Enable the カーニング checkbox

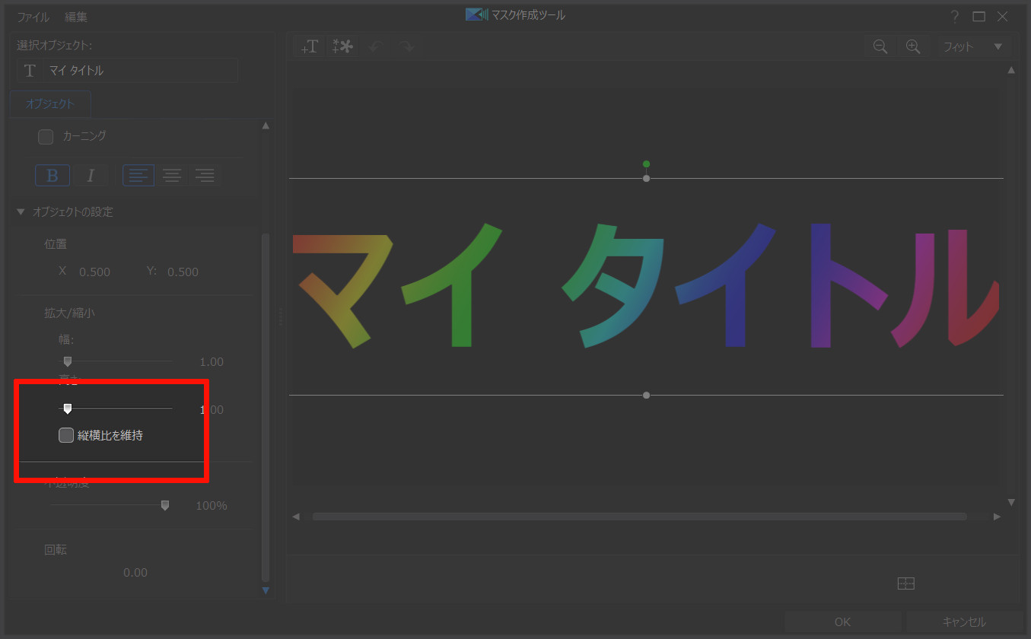coord(46,137)
